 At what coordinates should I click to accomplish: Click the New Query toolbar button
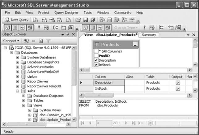17,20
